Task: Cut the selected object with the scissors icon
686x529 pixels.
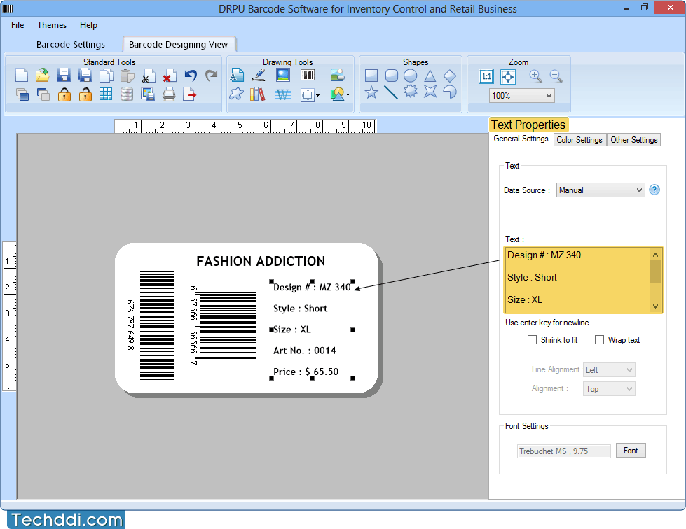Action: click(x=148, y=76)
